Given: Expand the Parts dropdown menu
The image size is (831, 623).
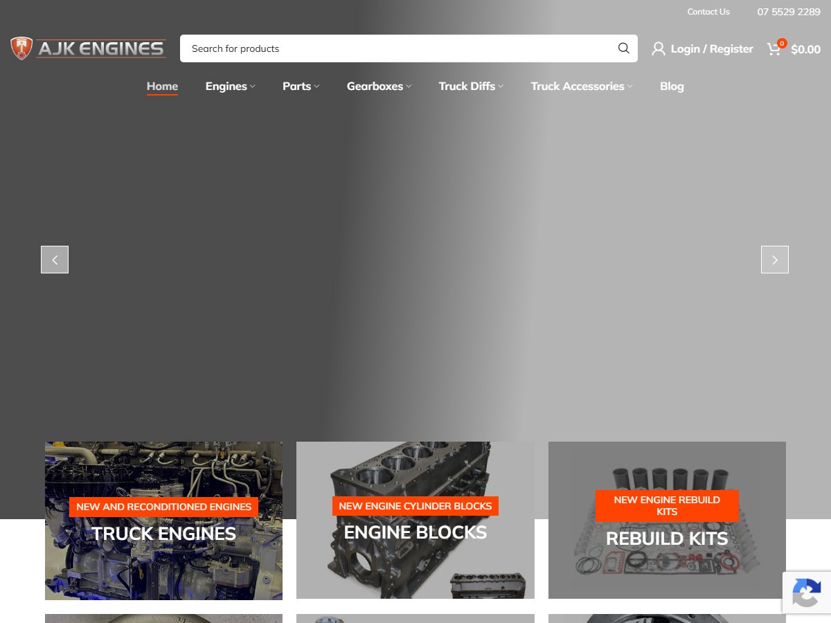Looking at the screenshot, I should coord(301,86).
